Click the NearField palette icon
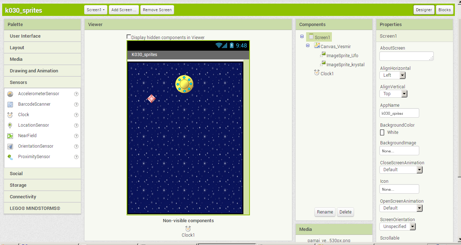 pyautogui.click(x=10, y=136)
